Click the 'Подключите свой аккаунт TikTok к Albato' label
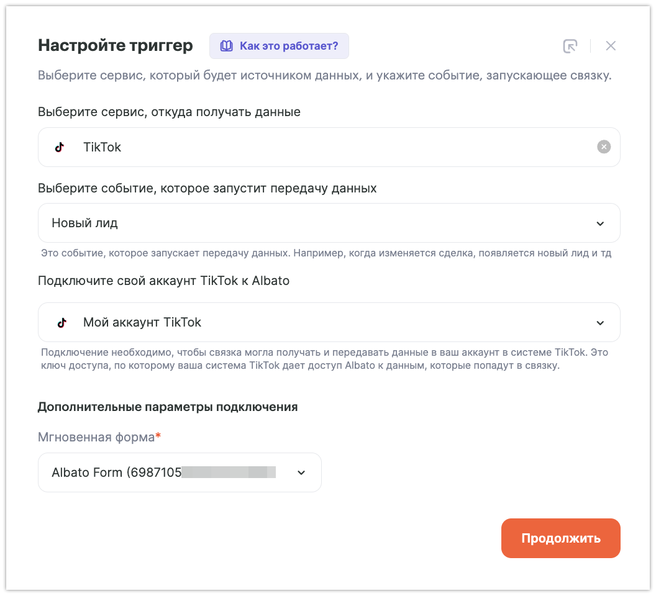Viewport: 656px width, 596px height. (x=163, y=281)
